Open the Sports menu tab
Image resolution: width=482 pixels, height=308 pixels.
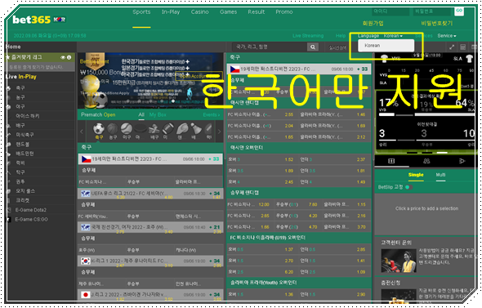141,12
